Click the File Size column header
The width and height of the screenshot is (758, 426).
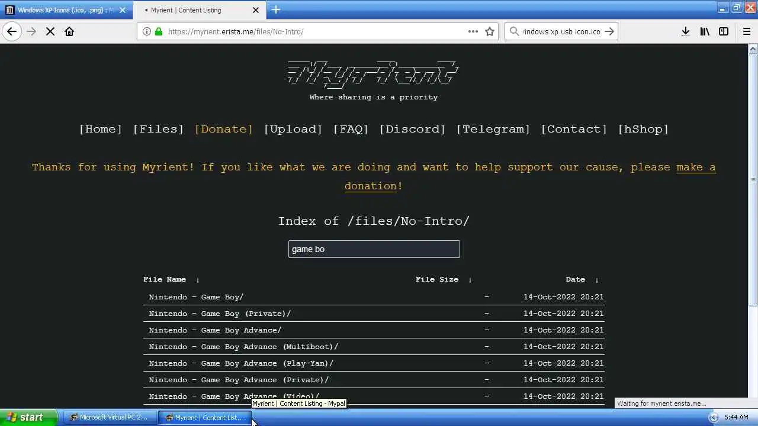(437, 279)
